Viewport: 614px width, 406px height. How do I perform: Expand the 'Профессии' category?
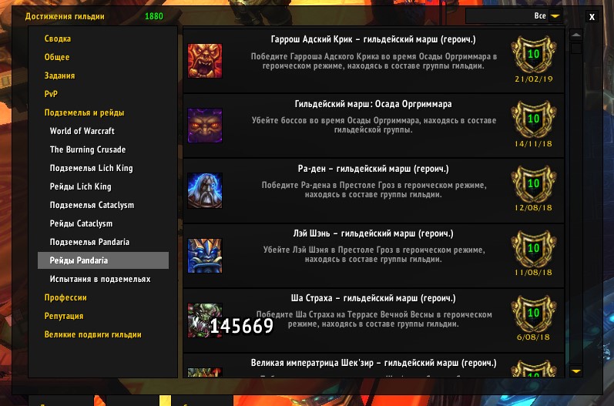[x=65, y=297]
